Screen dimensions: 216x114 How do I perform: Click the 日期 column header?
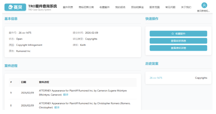coord(23,82)
